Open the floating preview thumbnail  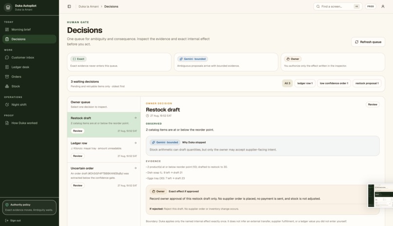(x=380, y=195)
